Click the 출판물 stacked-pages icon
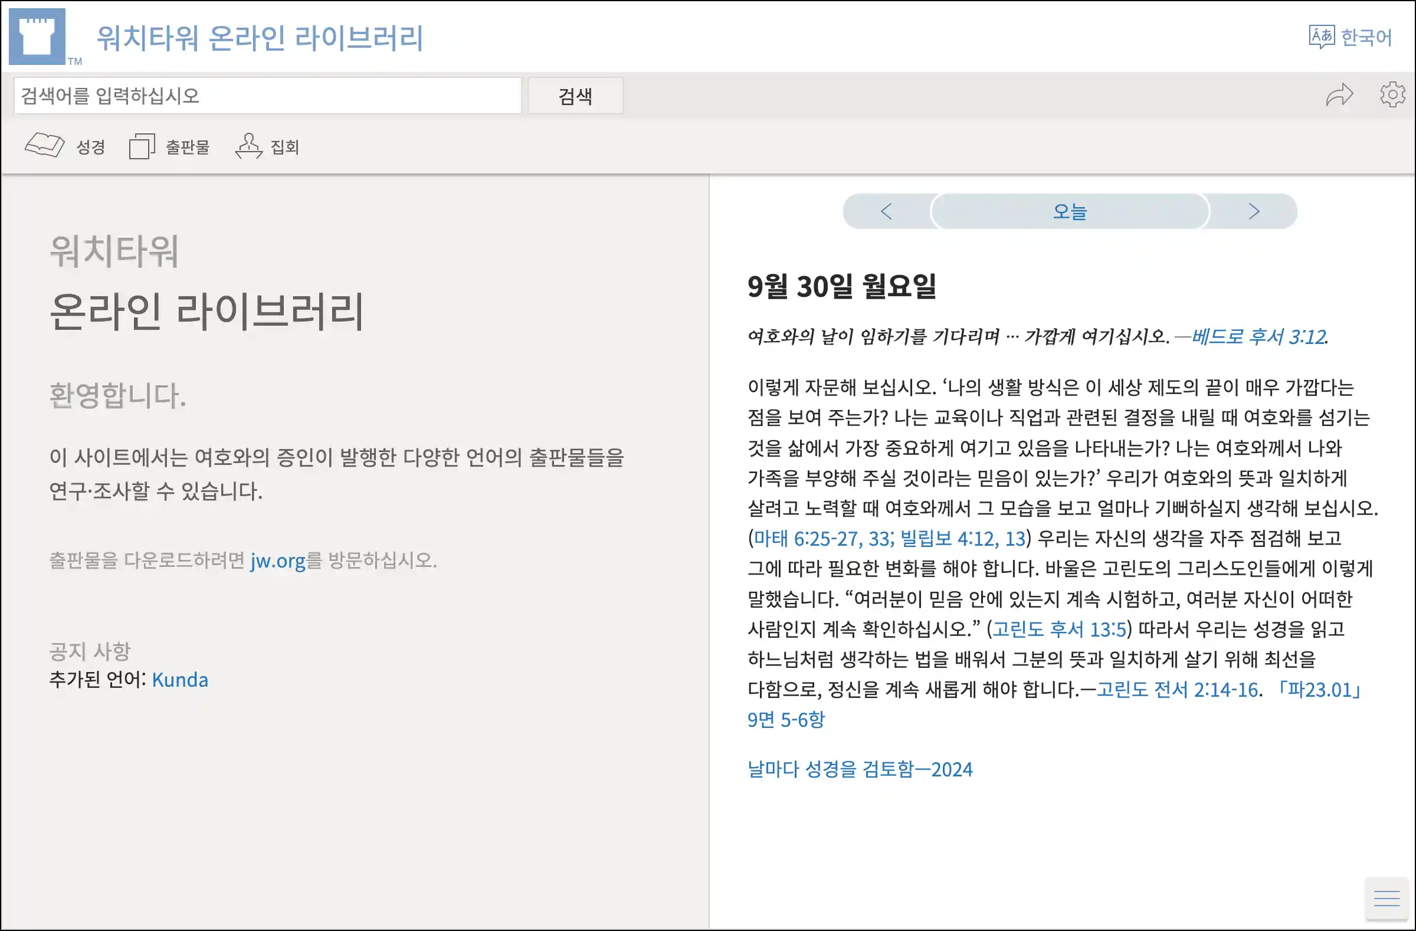 (142, 146)
